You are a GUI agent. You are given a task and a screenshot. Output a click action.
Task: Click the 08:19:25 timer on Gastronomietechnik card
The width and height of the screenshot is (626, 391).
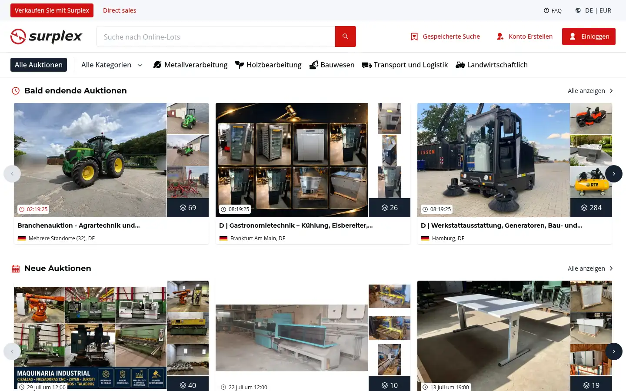click(235, 209)
